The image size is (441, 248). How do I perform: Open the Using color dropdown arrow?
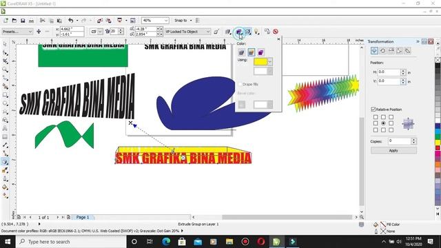(x=269, y=61)
